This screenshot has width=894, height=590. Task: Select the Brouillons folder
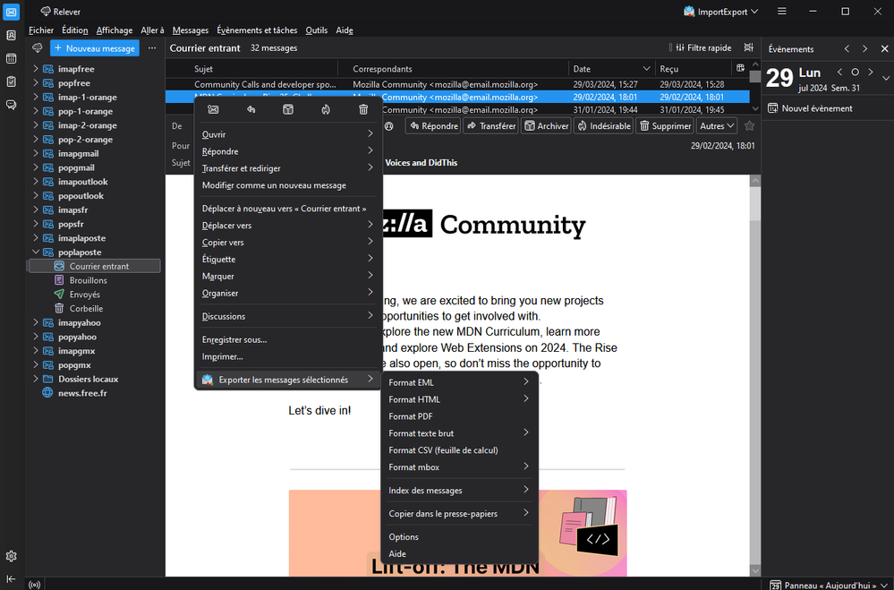pyautogui.click(x=94, y=280)
